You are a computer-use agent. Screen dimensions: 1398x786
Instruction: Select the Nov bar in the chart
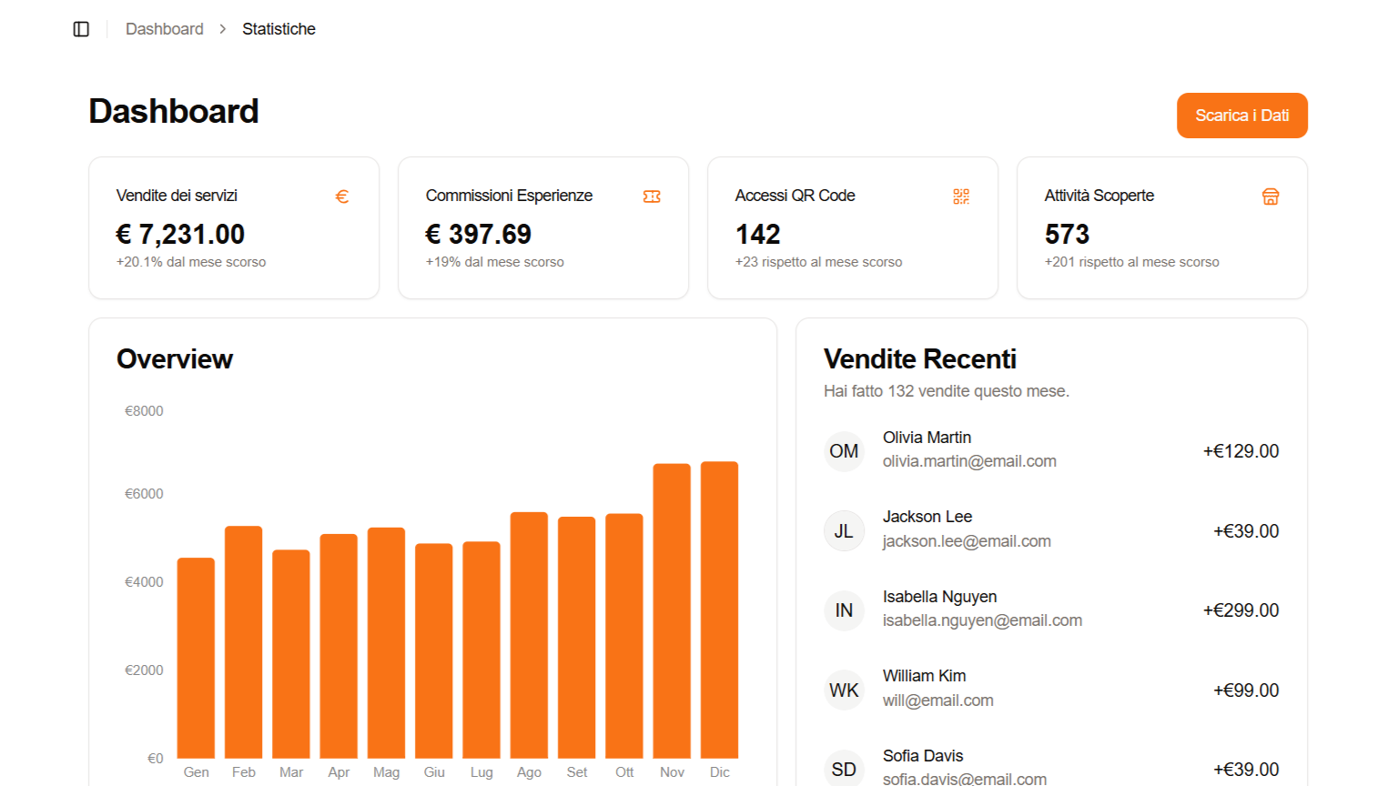[672, 610]
